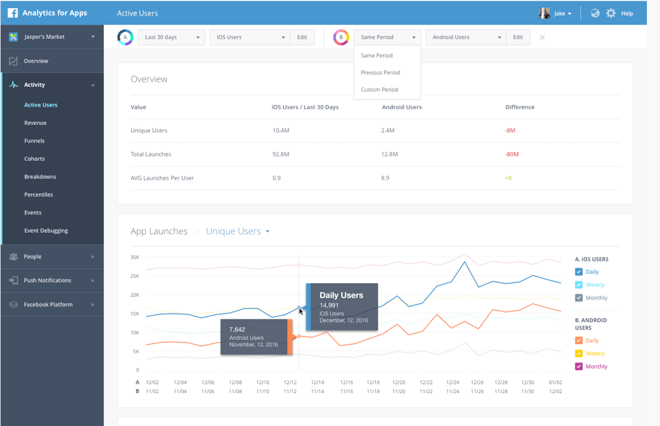Click segment A circle icon

point(125,38)
